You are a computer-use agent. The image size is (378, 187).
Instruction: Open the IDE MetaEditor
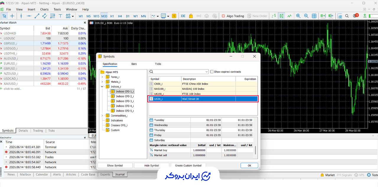click(183, 16)
